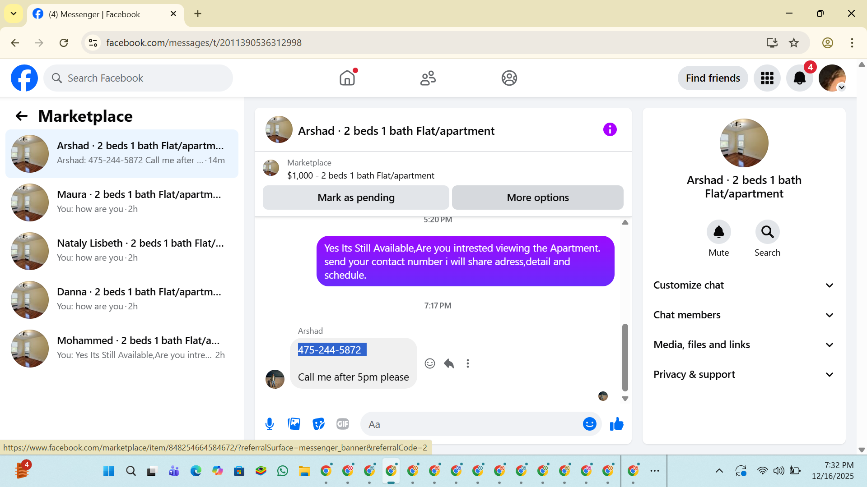React to Arshad's message with emoji
Screen dimensions: 867x487
[430, 363]
